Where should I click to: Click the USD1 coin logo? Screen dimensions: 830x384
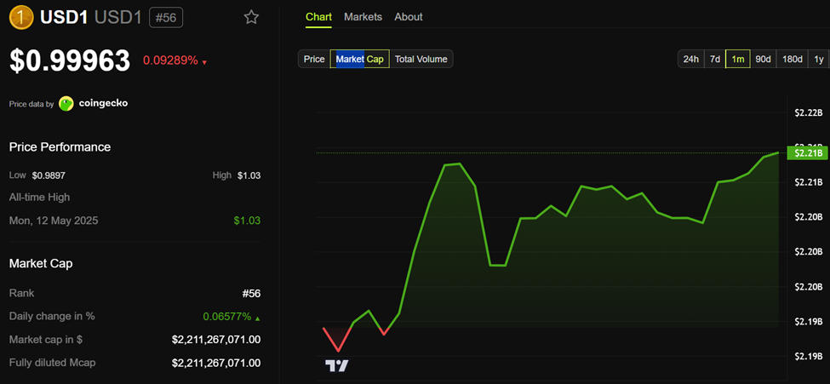tap(21, 17)
